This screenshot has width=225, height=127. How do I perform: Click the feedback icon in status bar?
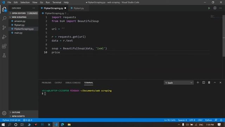(x=216, y=120)
